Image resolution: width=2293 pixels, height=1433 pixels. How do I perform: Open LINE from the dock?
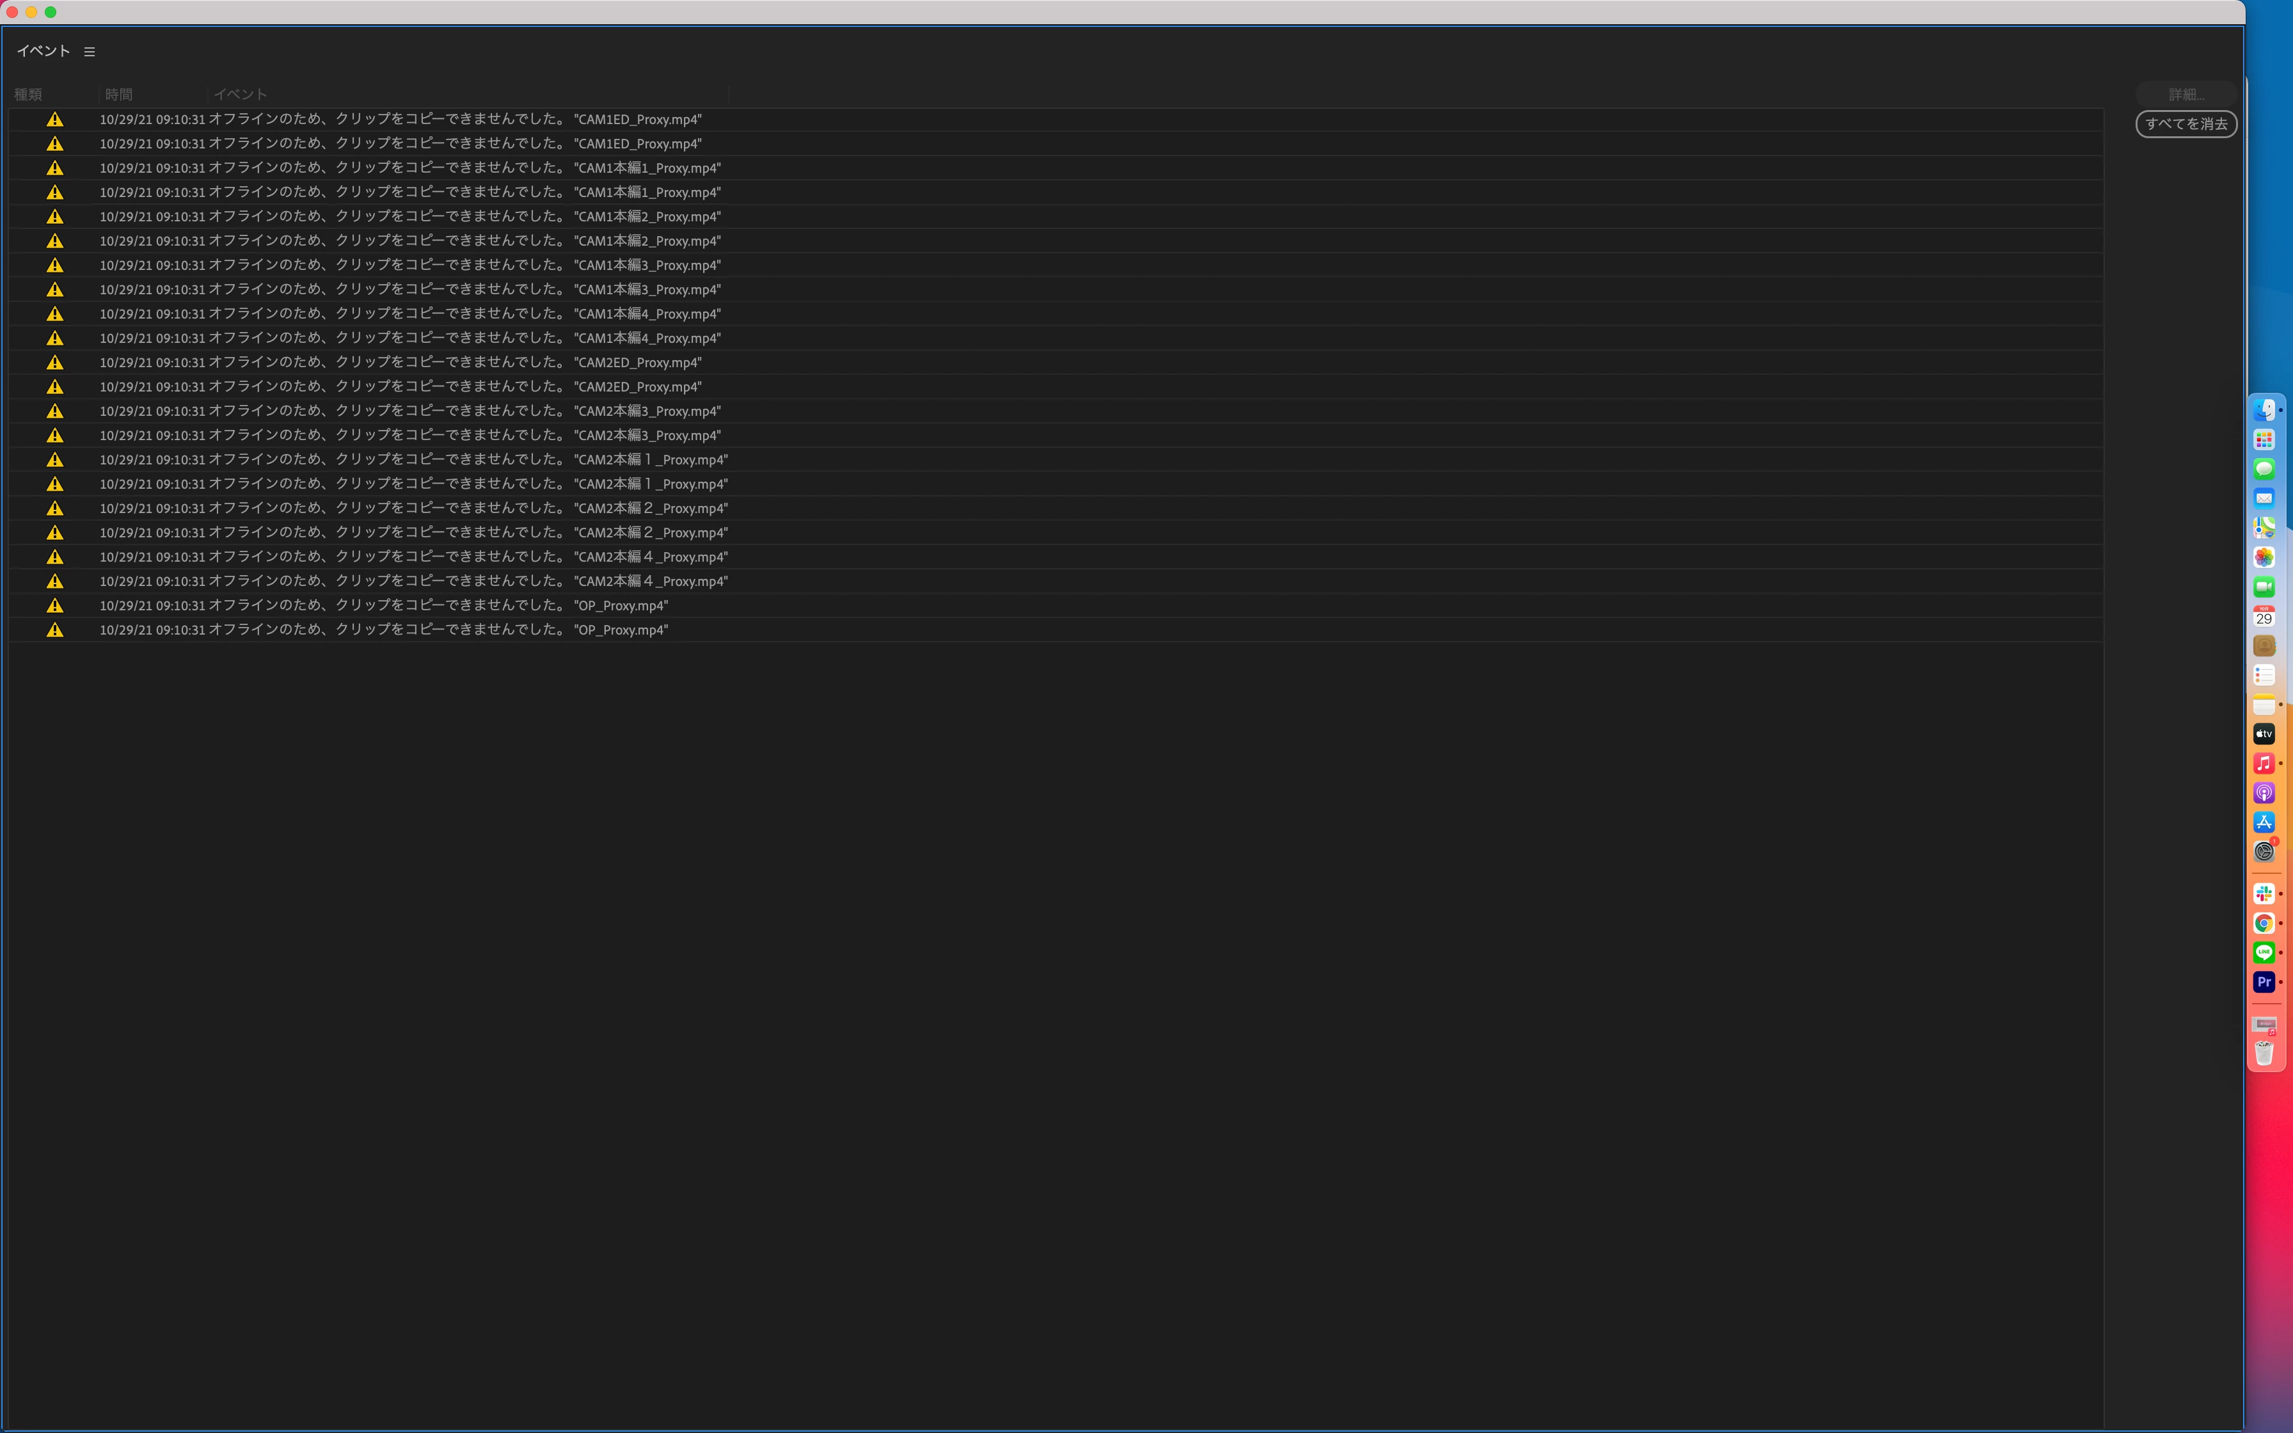2264,953
